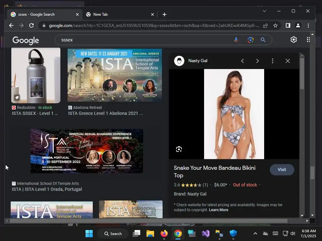
Task: Open the ISTA mountain banner thumbnail
Action: [52, 210]
